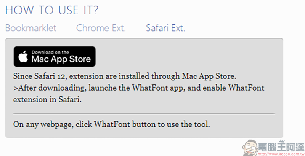
Task: Switch to the Chrome Ext. tab
Action: click(x=101, y=28)
